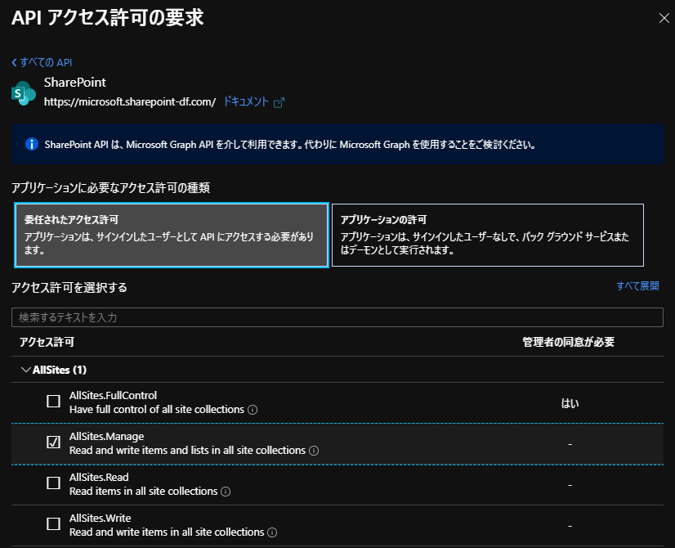675x548 pixels.
Task: Click the https://microsoft.sharepoint-df.com/ URL text
Action: [x=130, y=102]
